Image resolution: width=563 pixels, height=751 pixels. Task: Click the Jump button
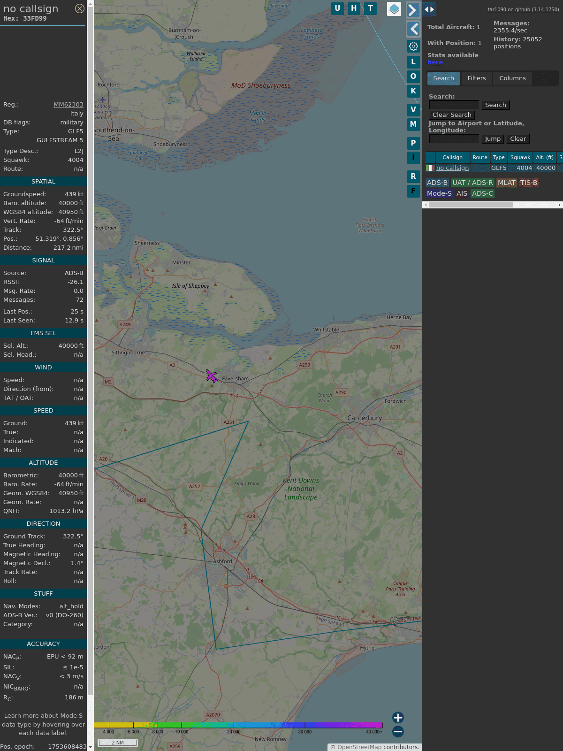click(x=493, y=139)
